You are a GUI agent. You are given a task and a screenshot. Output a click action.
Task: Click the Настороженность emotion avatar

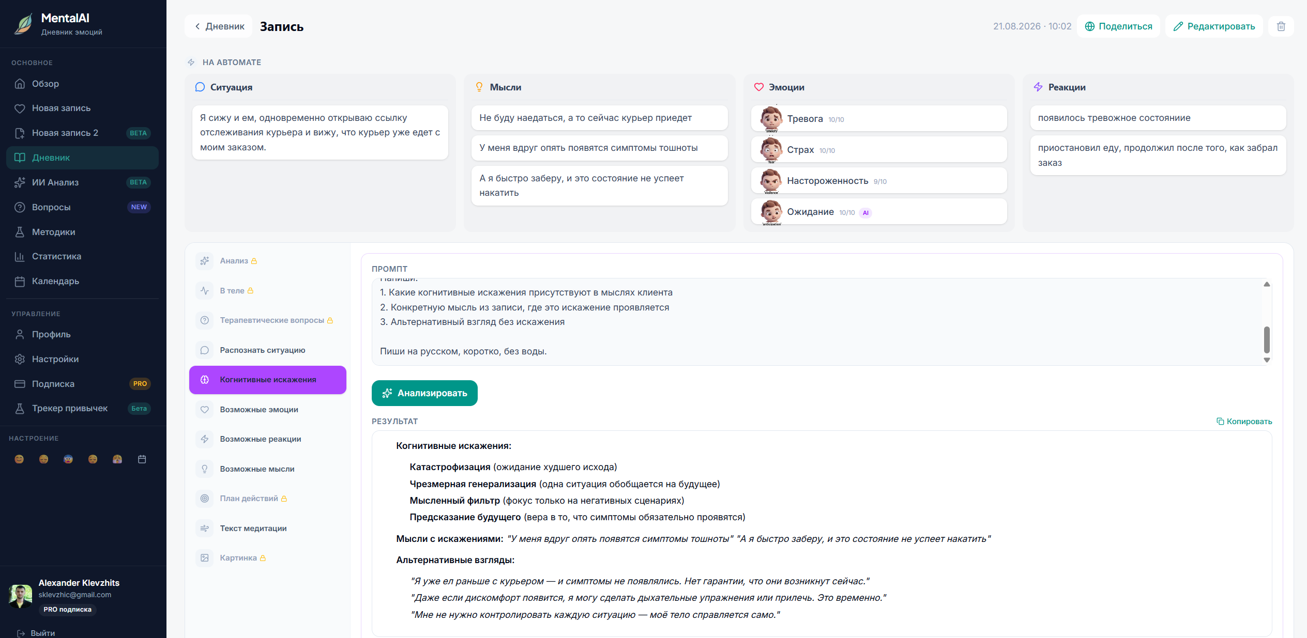(x=771, y=181)
